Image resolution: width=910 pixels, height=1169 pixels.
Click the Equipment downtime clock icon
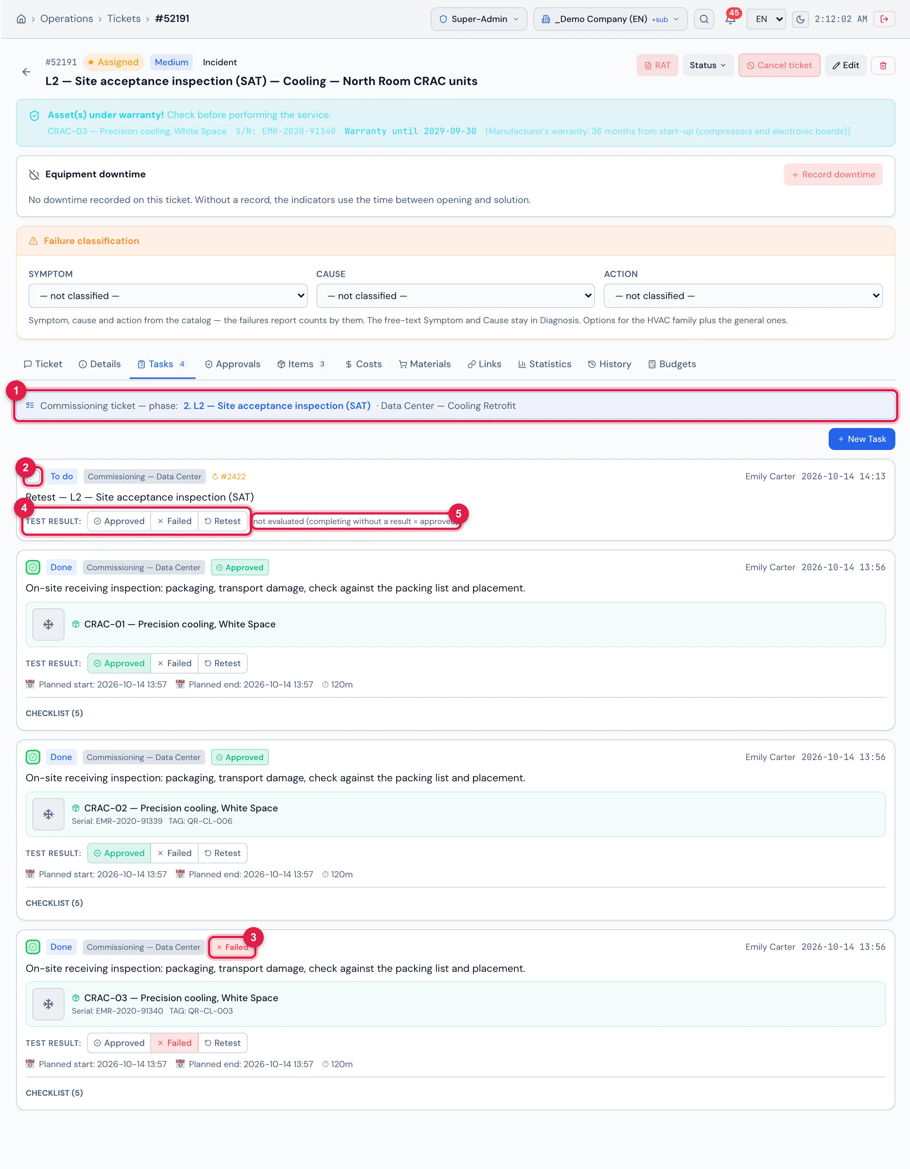click(x=34, y=174)
